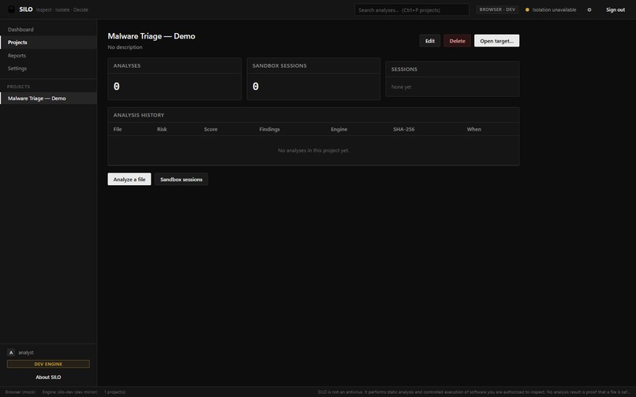Click the Open target... button
This screenshot has width=636, height=397.
click(x=496, y=40)
